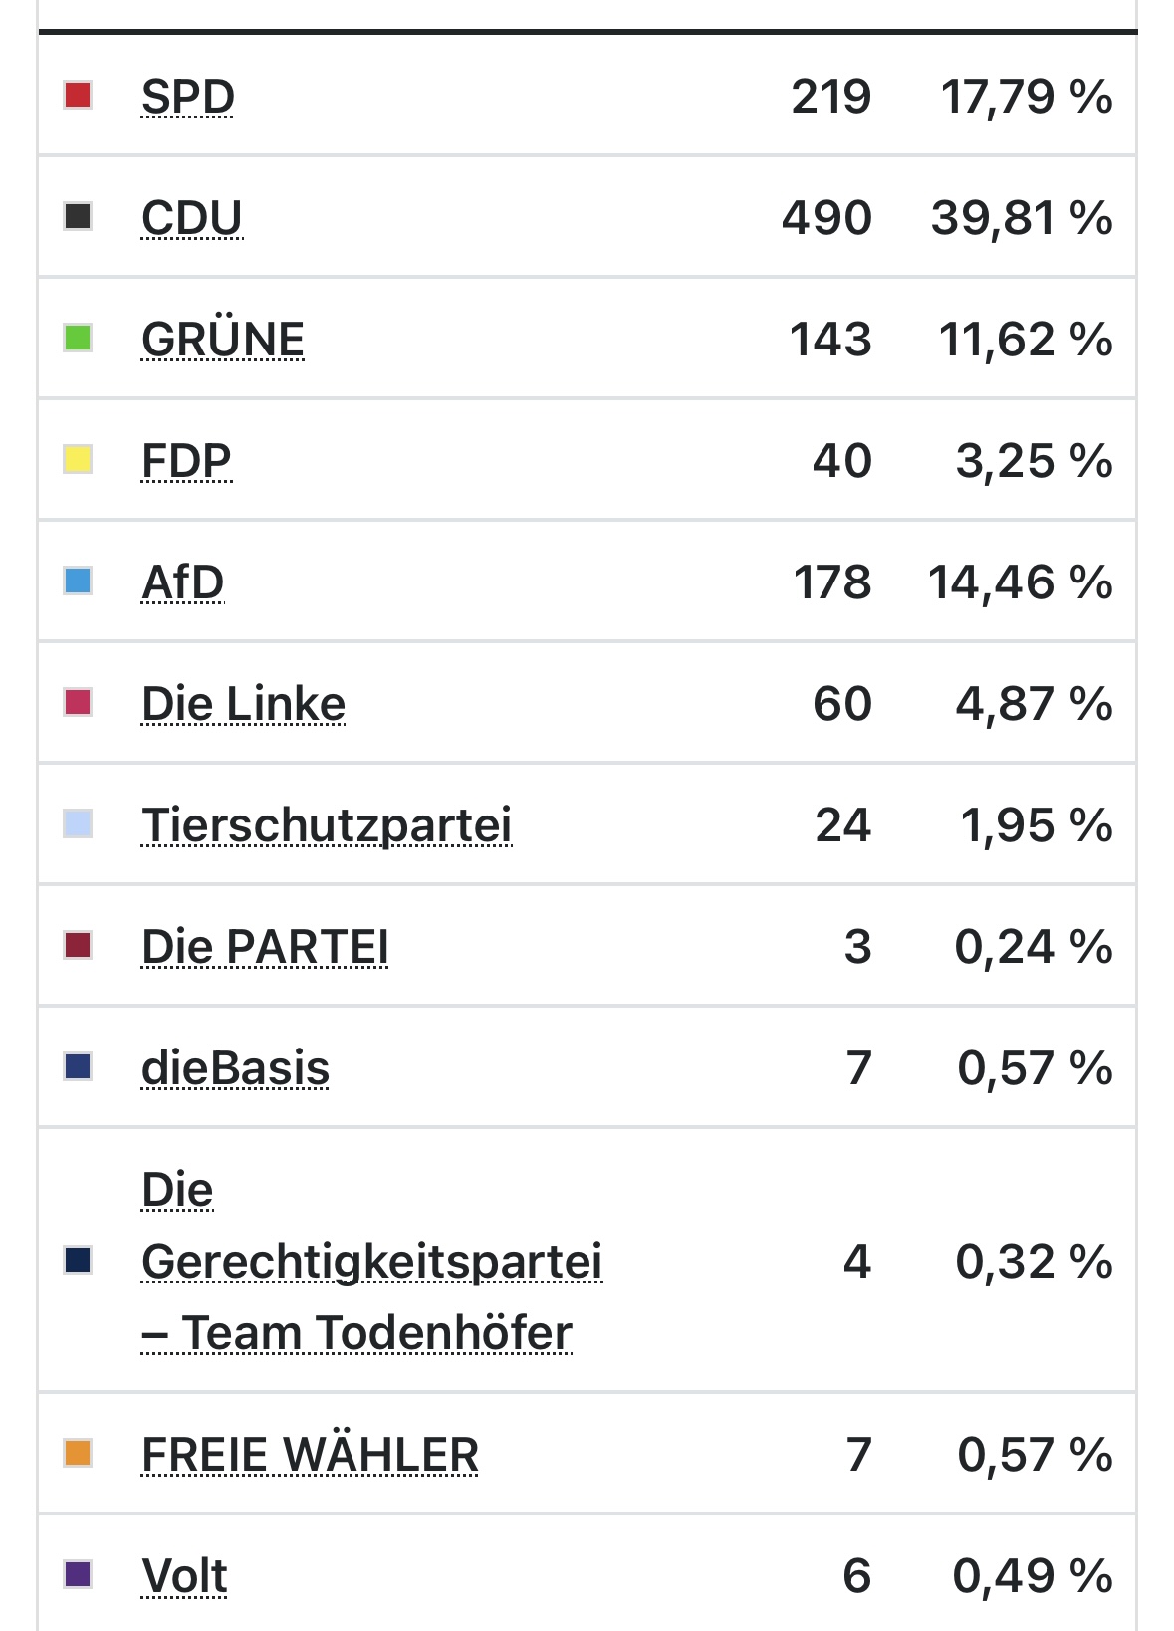Viewport: 1174px width, 1631px height.
Task: Select the GRÜNE party name
Action: 223,340
